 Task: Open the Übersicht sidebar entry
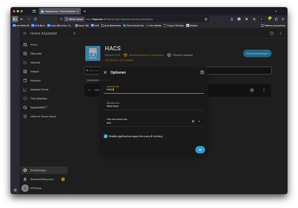point(44,53)
